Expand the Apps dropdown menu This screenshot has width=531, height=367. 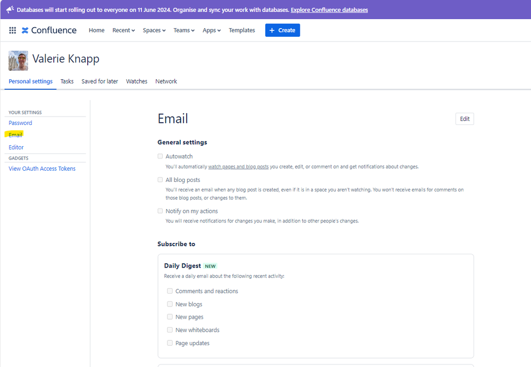point(212,30)
